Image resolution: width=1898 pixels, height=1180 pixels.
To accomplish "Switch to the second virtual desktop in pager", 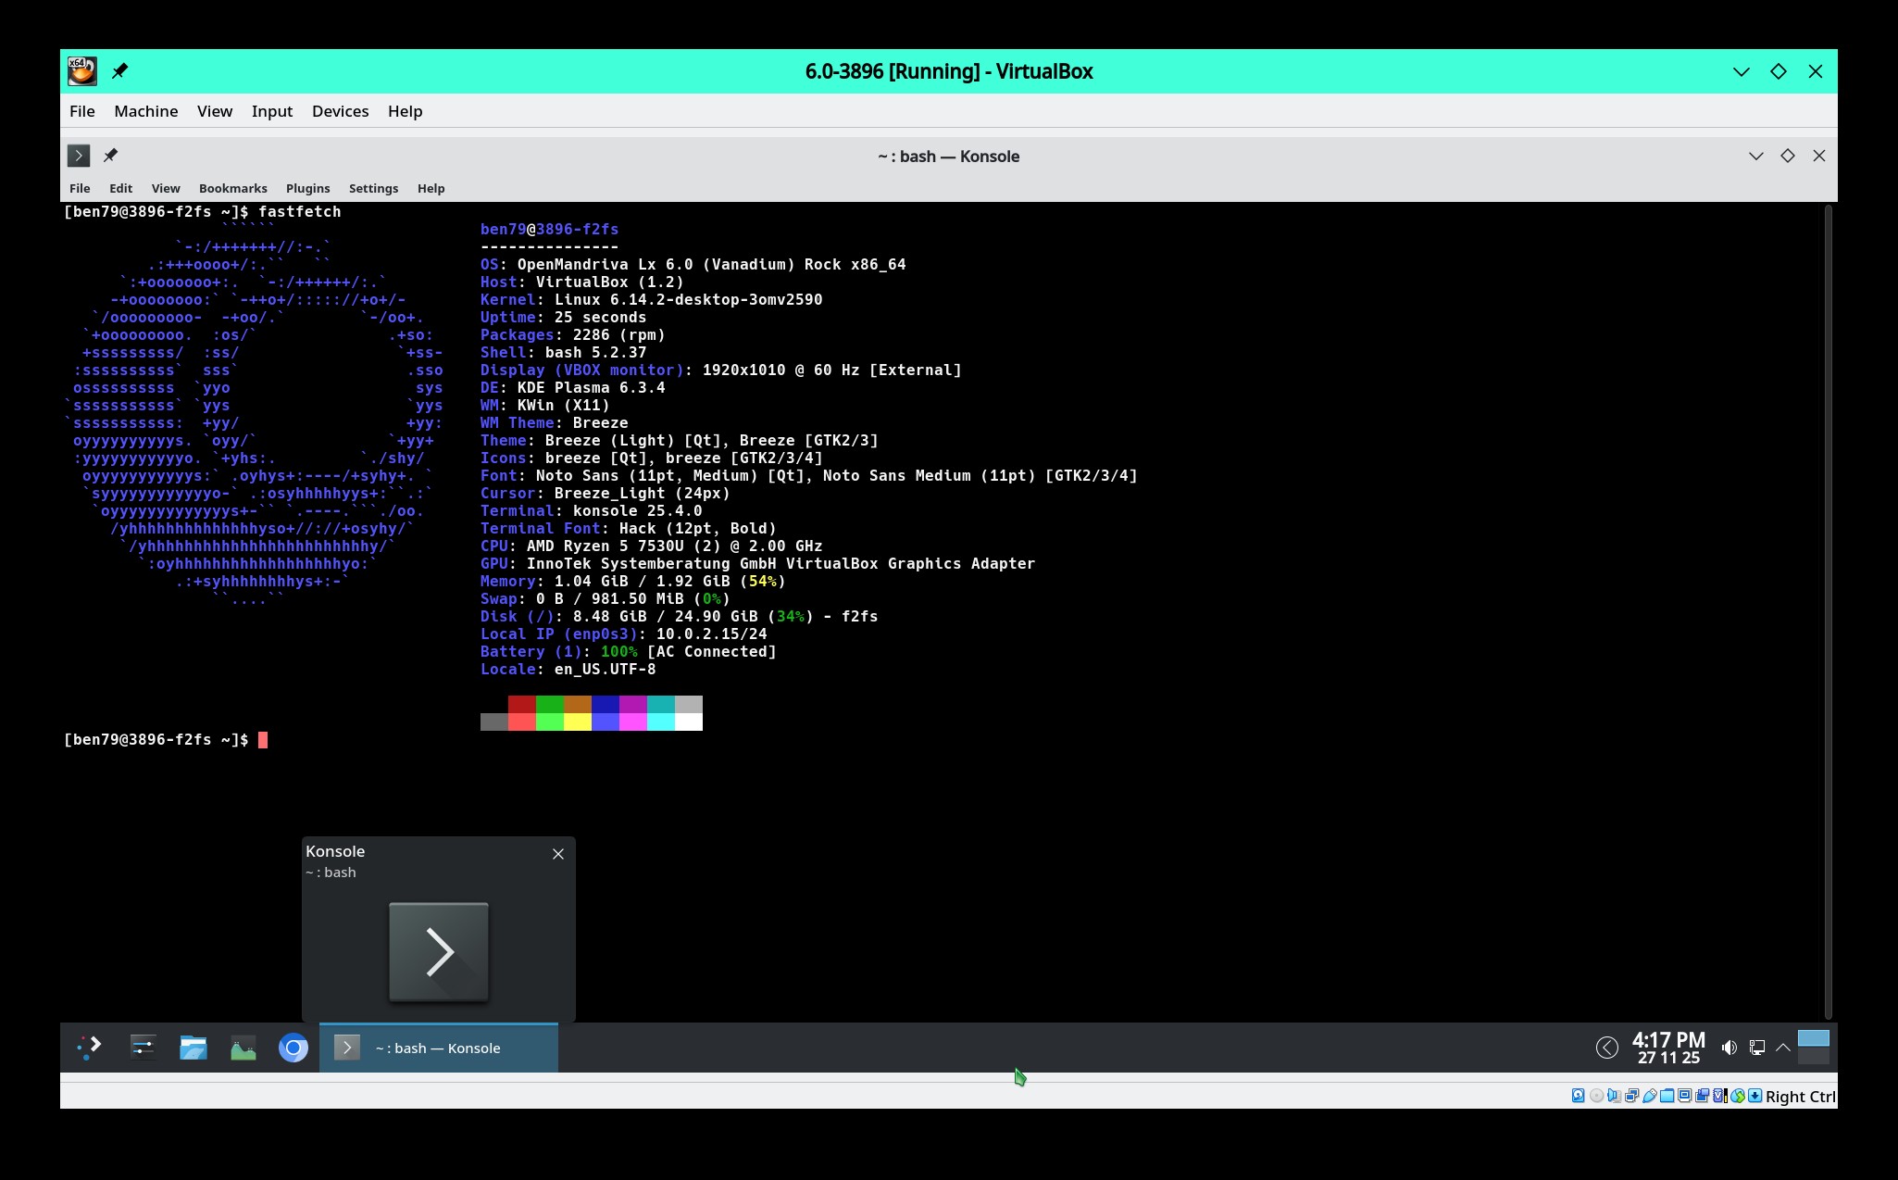I will tap(1813, 1057).
